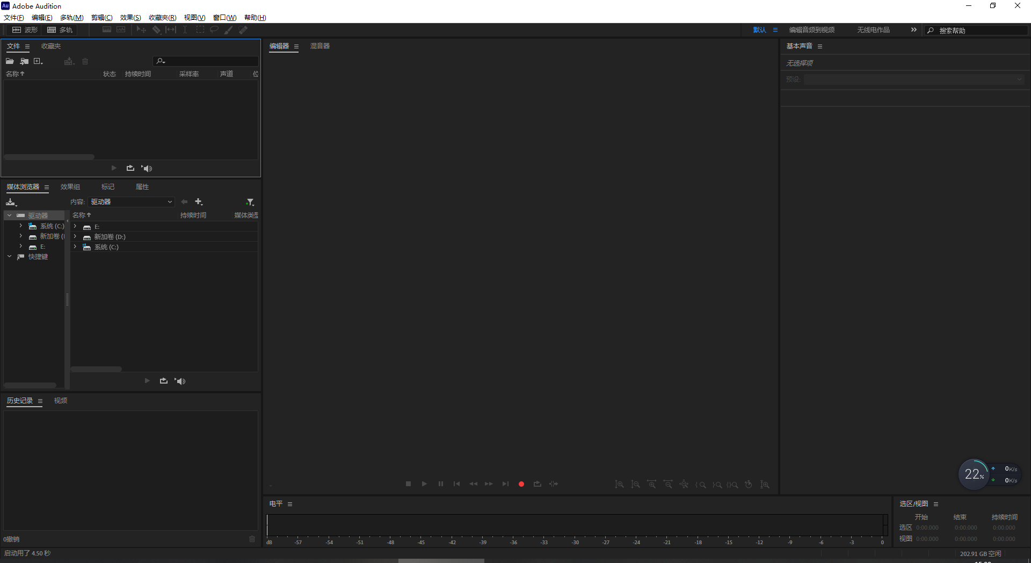Click the filter icon in Media Browser
1031x563 pixels.
coord(250,202)
